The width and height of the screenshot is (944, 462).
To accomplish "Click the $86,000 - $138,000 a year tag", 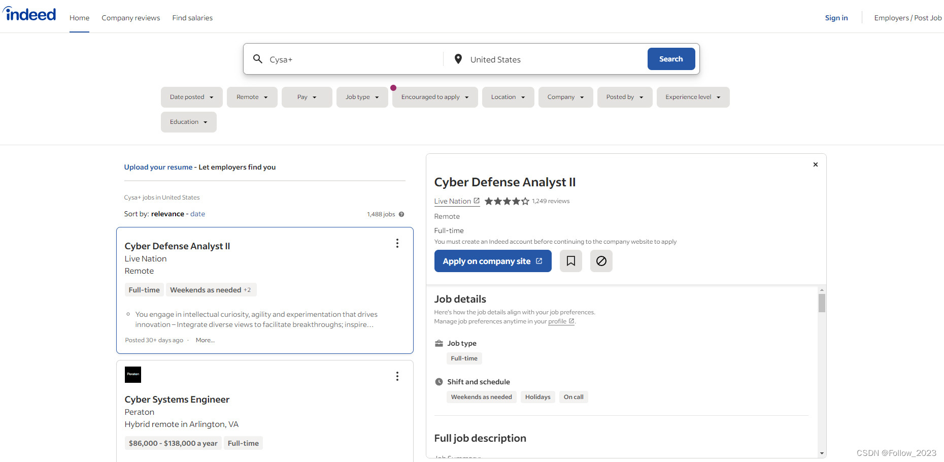I will point(173,443).
